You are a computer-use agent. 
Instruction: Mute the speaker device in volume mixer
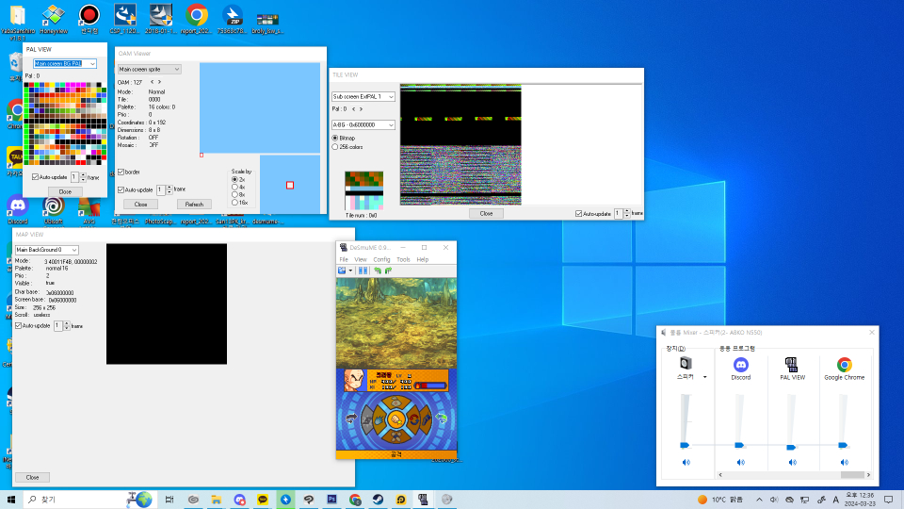click(x=686, y=462)
